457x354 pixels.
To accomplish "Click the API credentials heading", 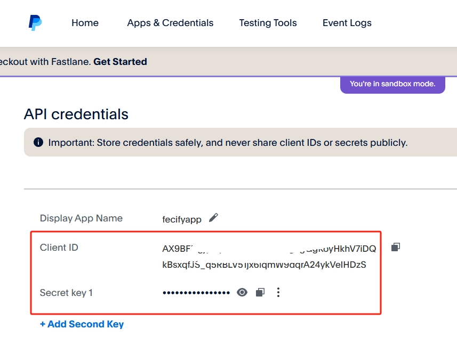I will (x=76, y=114).
